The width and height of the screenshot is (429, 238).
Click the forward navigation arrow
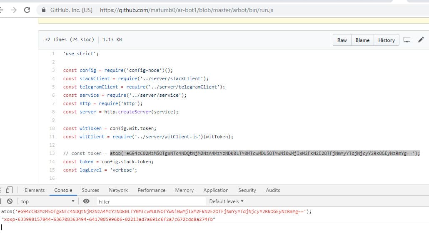[13, 10]
